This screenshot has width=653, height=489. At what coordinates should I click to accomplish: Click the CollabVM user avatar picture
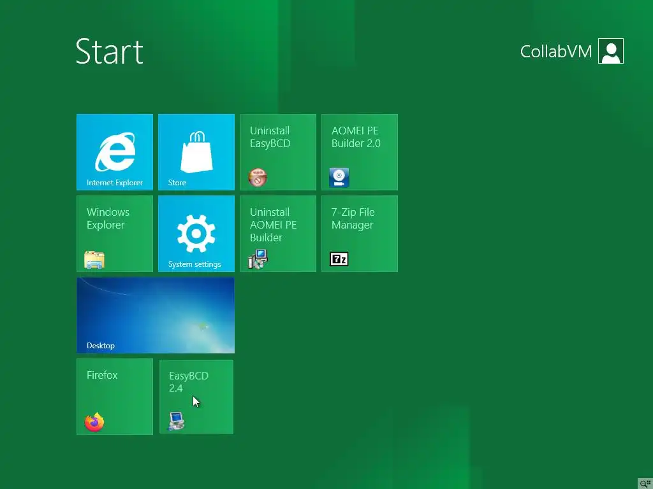tap(610, 51)
